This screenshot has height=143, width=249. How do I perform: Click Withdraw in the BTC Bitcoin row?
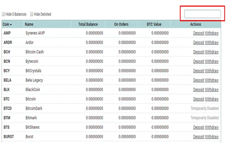(x=212, y=99)
